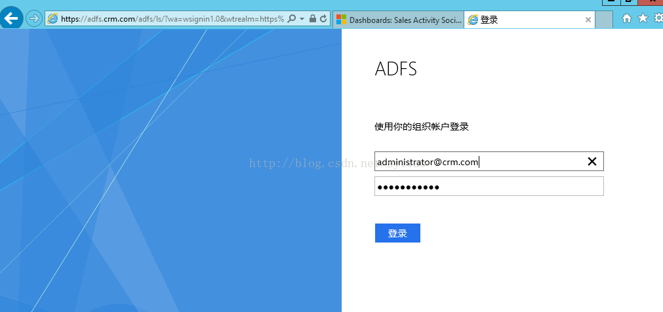Go back with the browser Back arrow

click(x=11, y=18)
